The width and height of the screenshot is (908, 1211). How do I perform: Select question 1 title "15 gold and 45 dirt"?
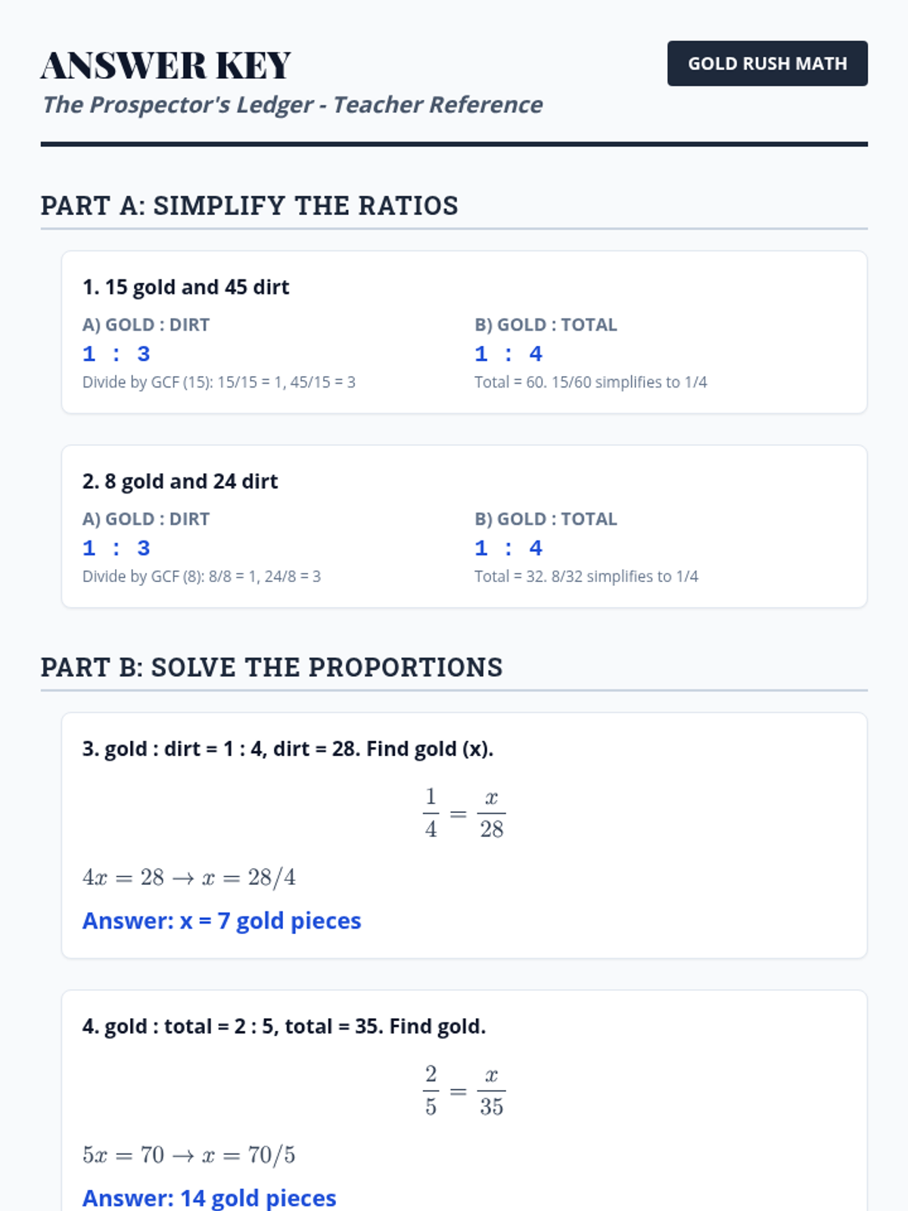pos(186,288)
